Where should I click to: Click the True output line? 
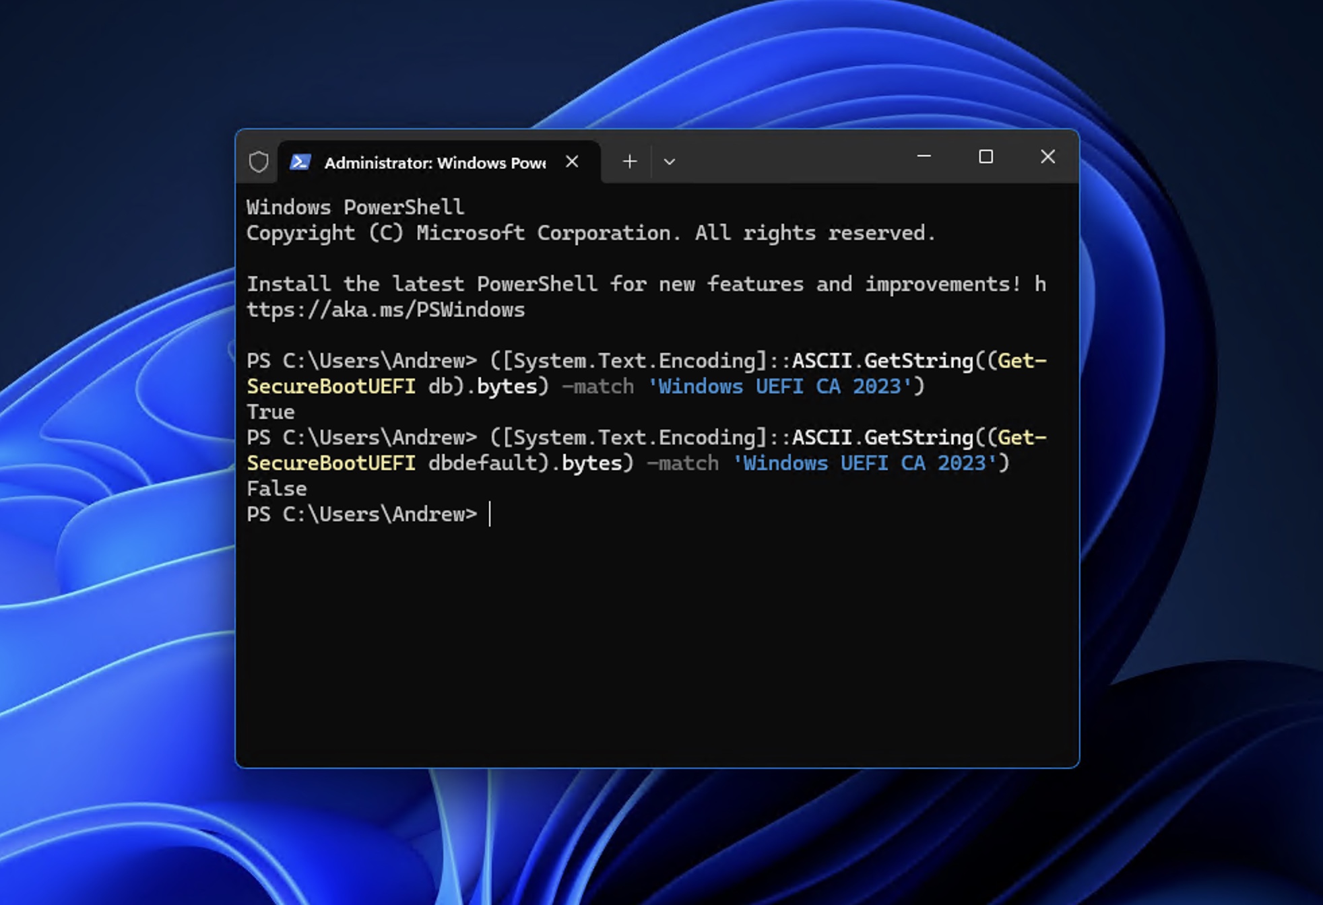click(271, 412)
